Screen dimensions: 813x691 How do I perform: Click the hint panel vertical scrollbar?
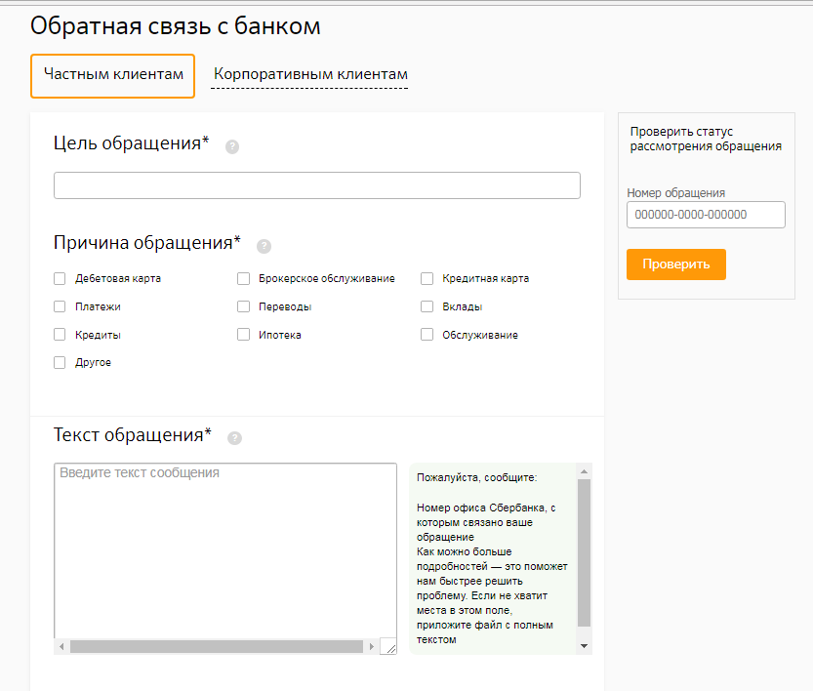[x=584, y=551]
